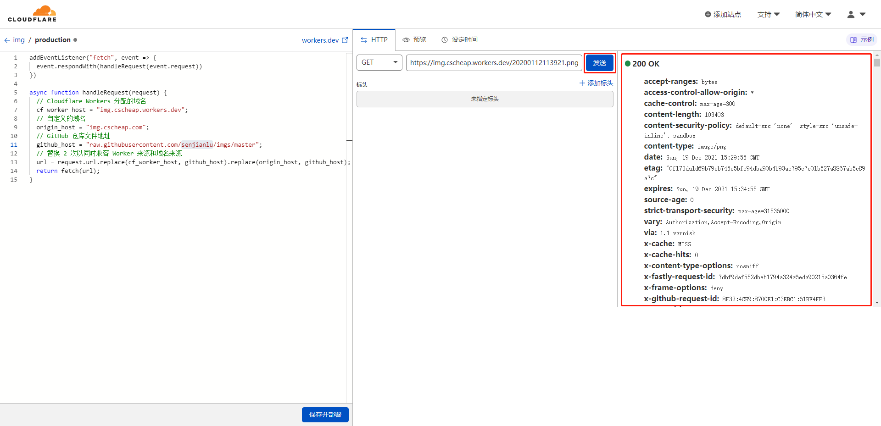
Task: Open the 简体中文 language menu
Action: (813, 15)
